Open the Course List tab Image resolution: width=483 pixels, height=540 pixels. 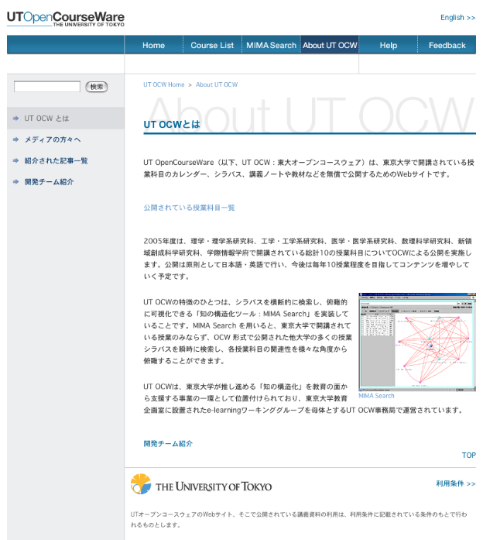pos(212,45)
